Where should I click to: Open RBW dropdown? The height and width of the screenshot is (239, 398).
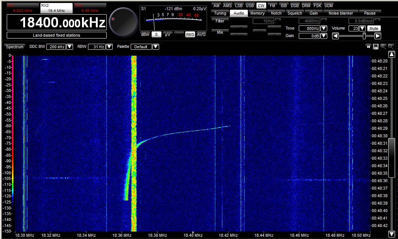(x=109, y=47)
